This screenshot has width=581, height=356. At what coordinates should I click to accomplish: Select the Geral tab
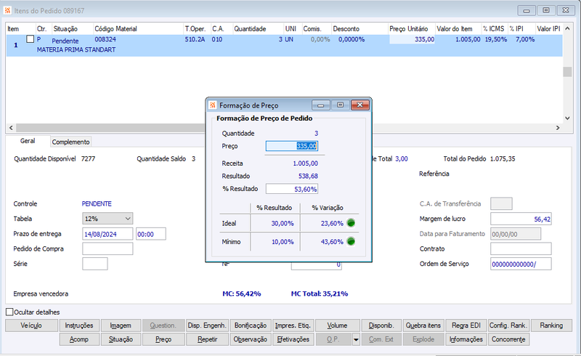pos(28,141)
